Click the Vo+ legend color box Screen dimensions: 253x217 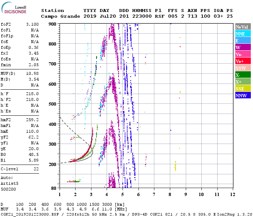pyautogui.click(x=243, y=61)
